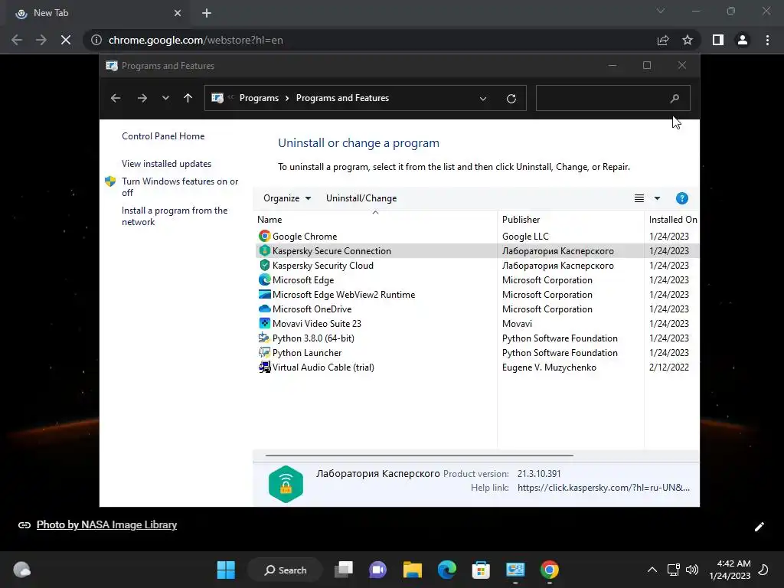Screen dimensions: 784x588
Task: Sort by the Installed On column
Action: coord(672,219)
